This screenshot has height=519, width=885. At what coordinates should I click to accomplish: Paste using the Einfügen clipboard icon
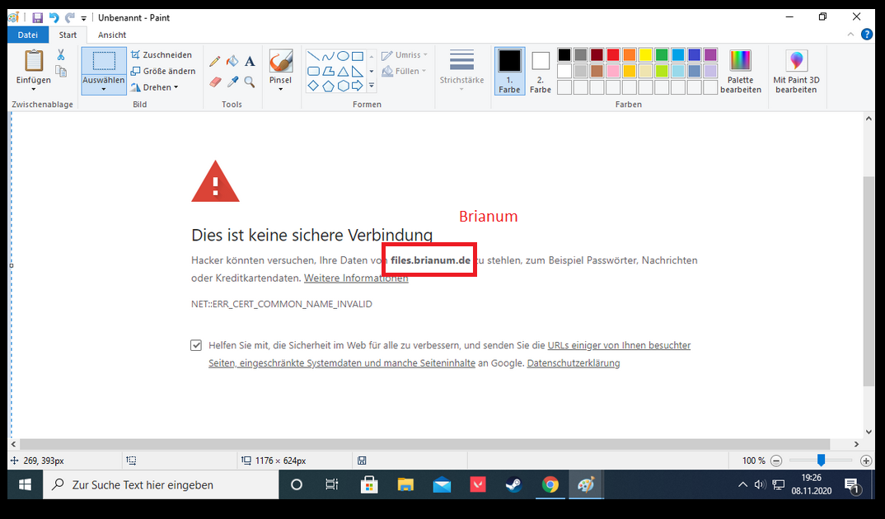tap(33, 61)
